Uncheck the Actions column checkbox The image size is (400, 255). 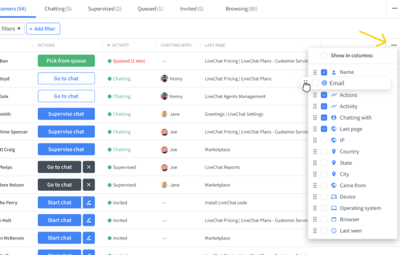324,95
